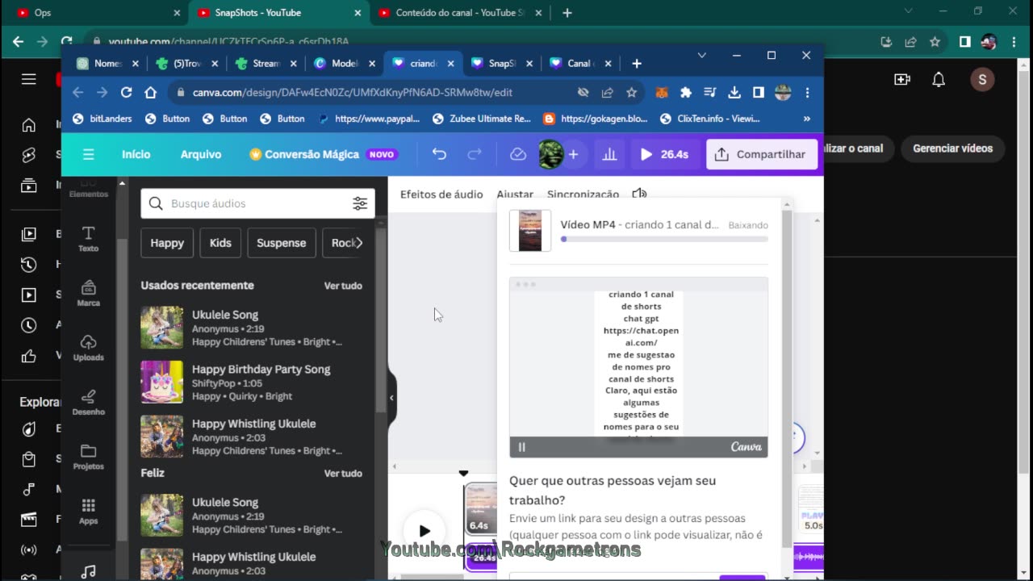This screenshot has width=1033, height=581.
Task: Select Happy Whistling Ukulele recent track
Action: pyautogui.click(x=252, y=437)
